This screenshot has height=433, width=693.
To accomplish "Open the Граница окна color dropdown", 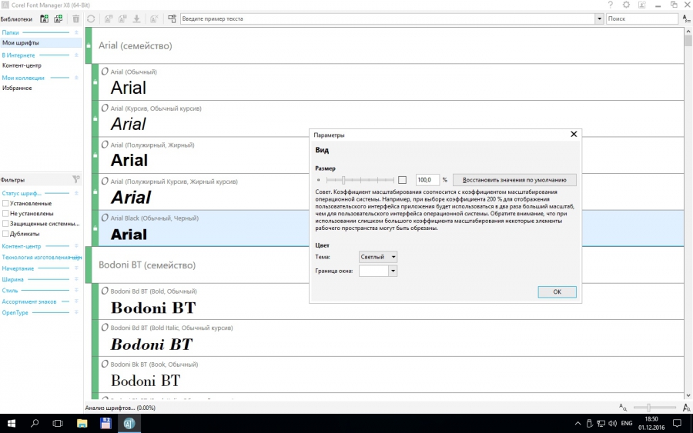I will click(x=378, y=271).
